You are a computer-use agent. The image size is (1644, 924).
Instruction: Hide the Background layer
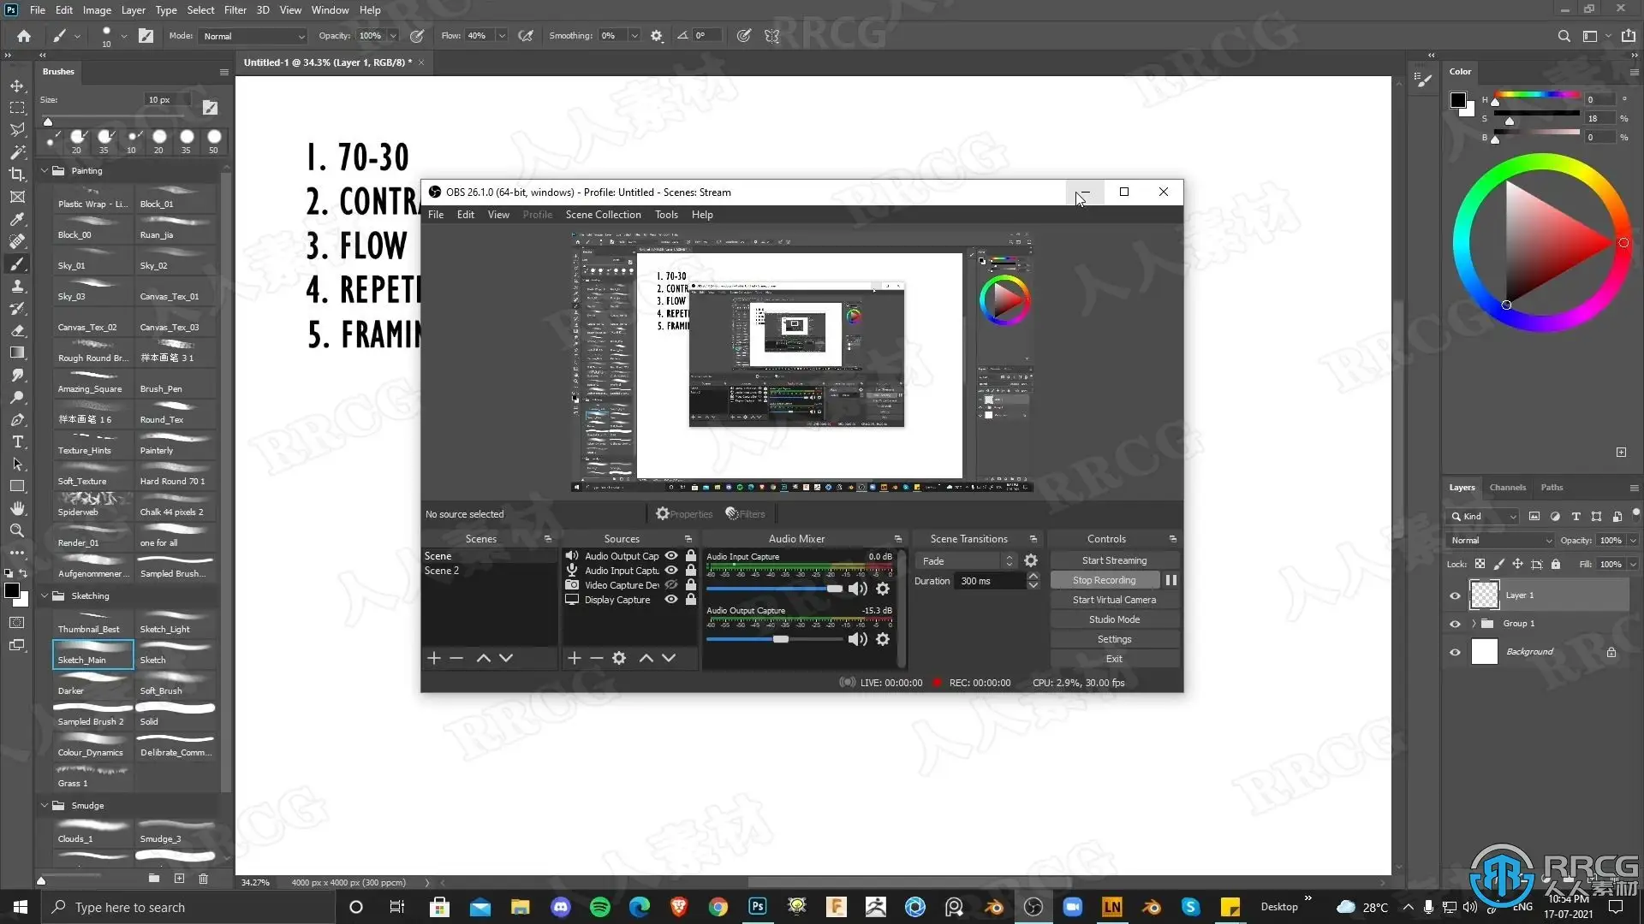1455,652
